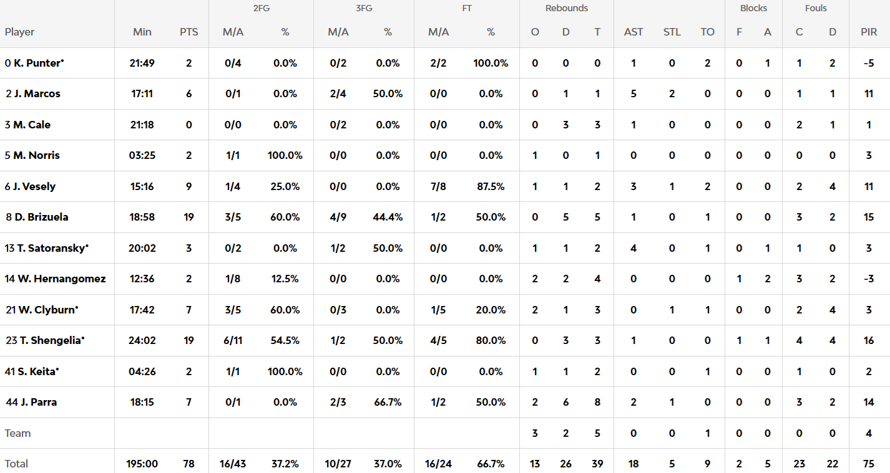Select the AST column header
The height and width of the screenshot is (473, 890).
tap(633, 32)
